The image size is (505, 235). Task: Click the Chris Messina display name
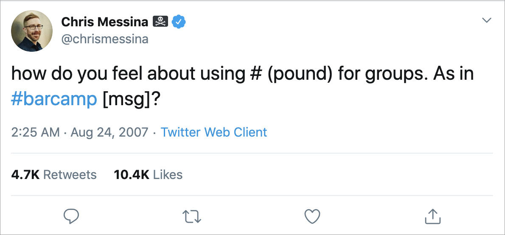coord(104,21)
